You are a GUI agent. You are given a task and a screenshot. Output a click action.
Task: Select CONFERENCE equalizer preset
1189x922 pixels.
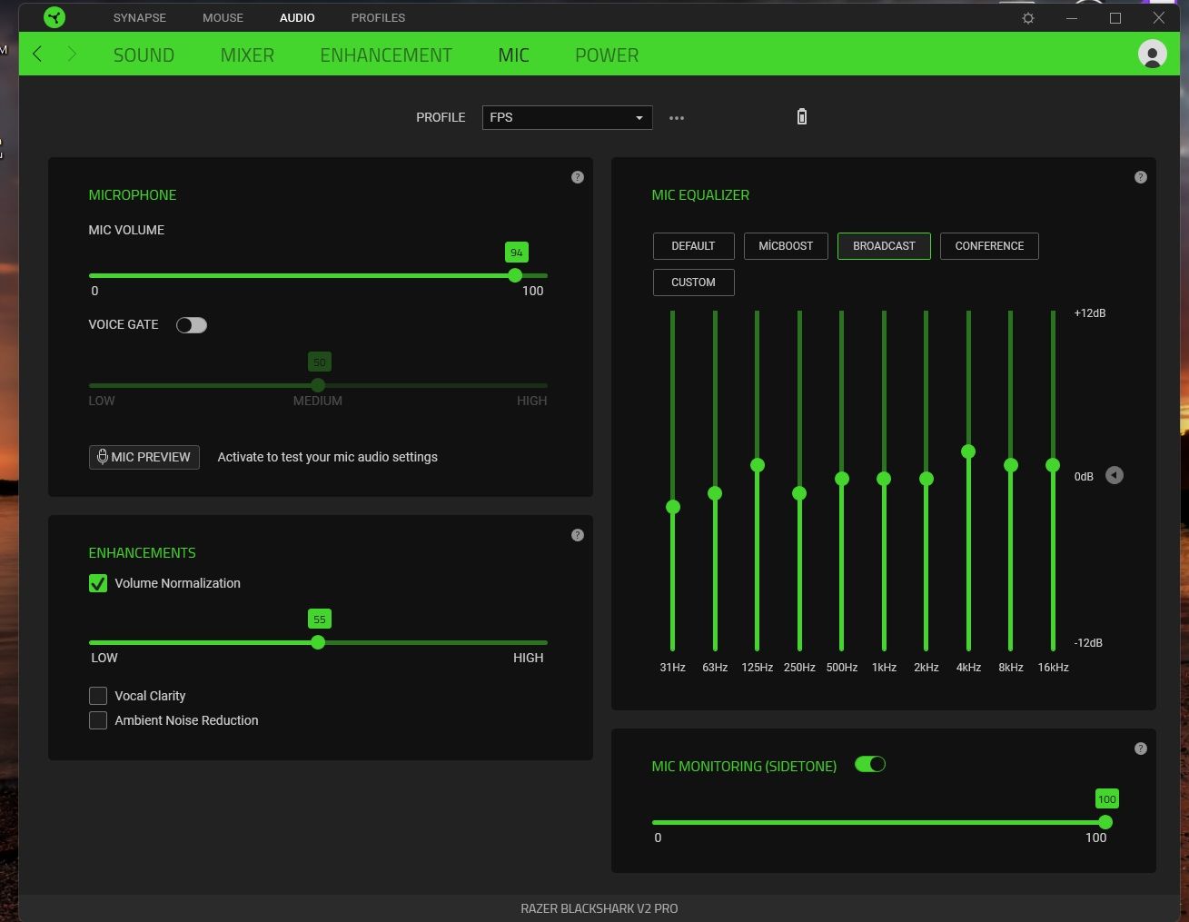coord(989,246)
